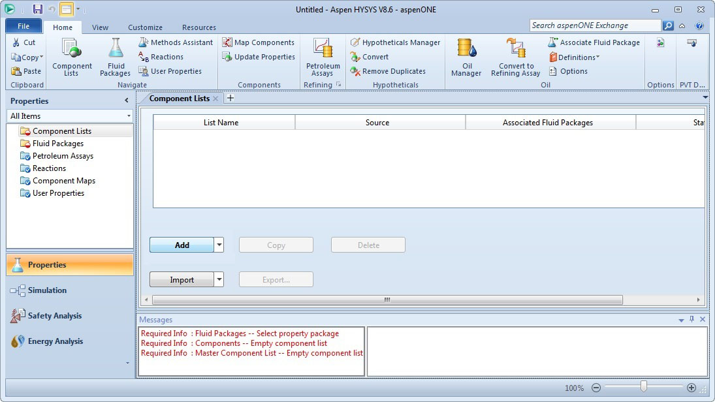Launch the Hypotheticals Manager

(395, 42)
